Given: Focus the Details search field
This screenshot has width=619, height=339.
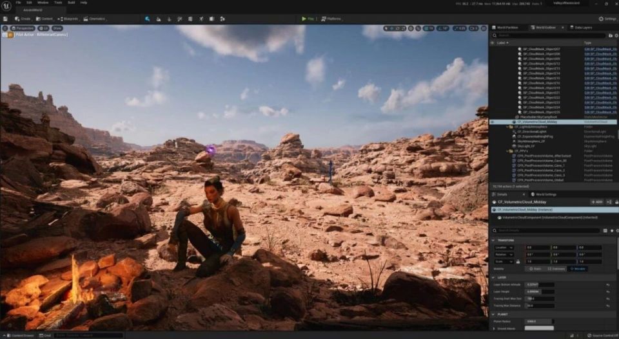Looking at the screenshot, I should coord(546,231).
